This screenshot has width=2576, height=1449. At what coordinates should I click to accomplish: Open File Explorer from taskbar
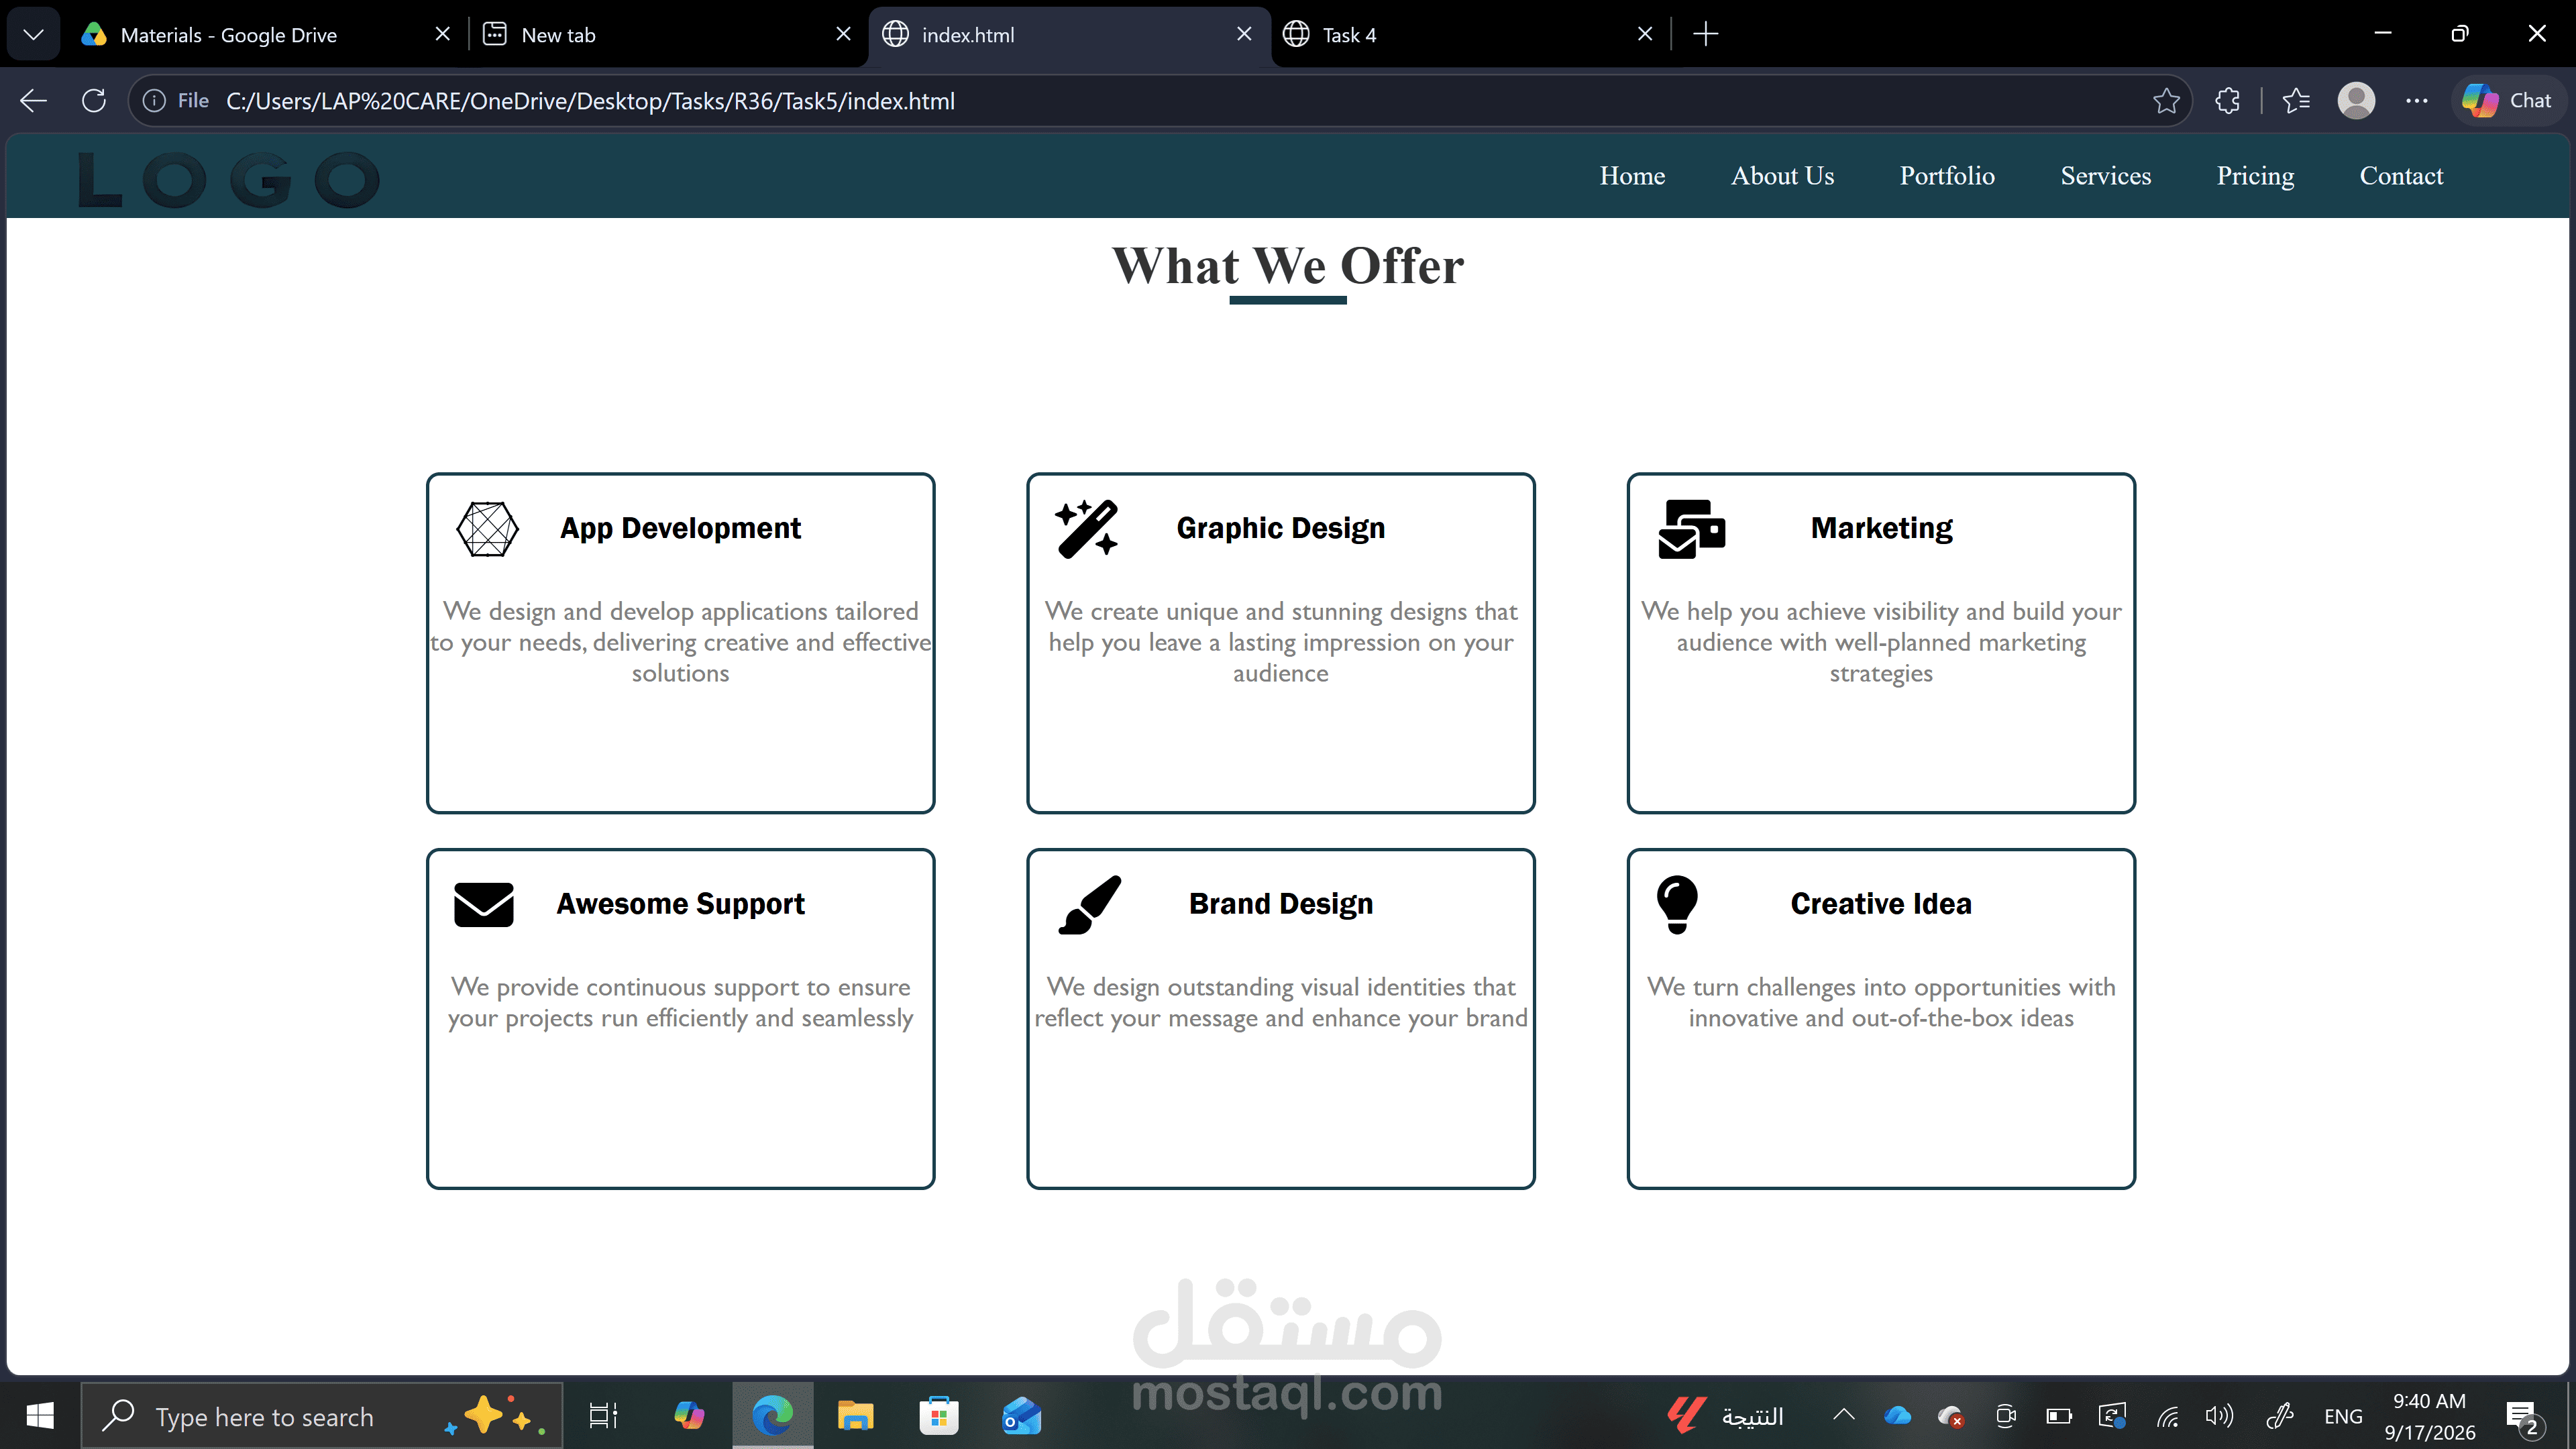(855, 1416)
